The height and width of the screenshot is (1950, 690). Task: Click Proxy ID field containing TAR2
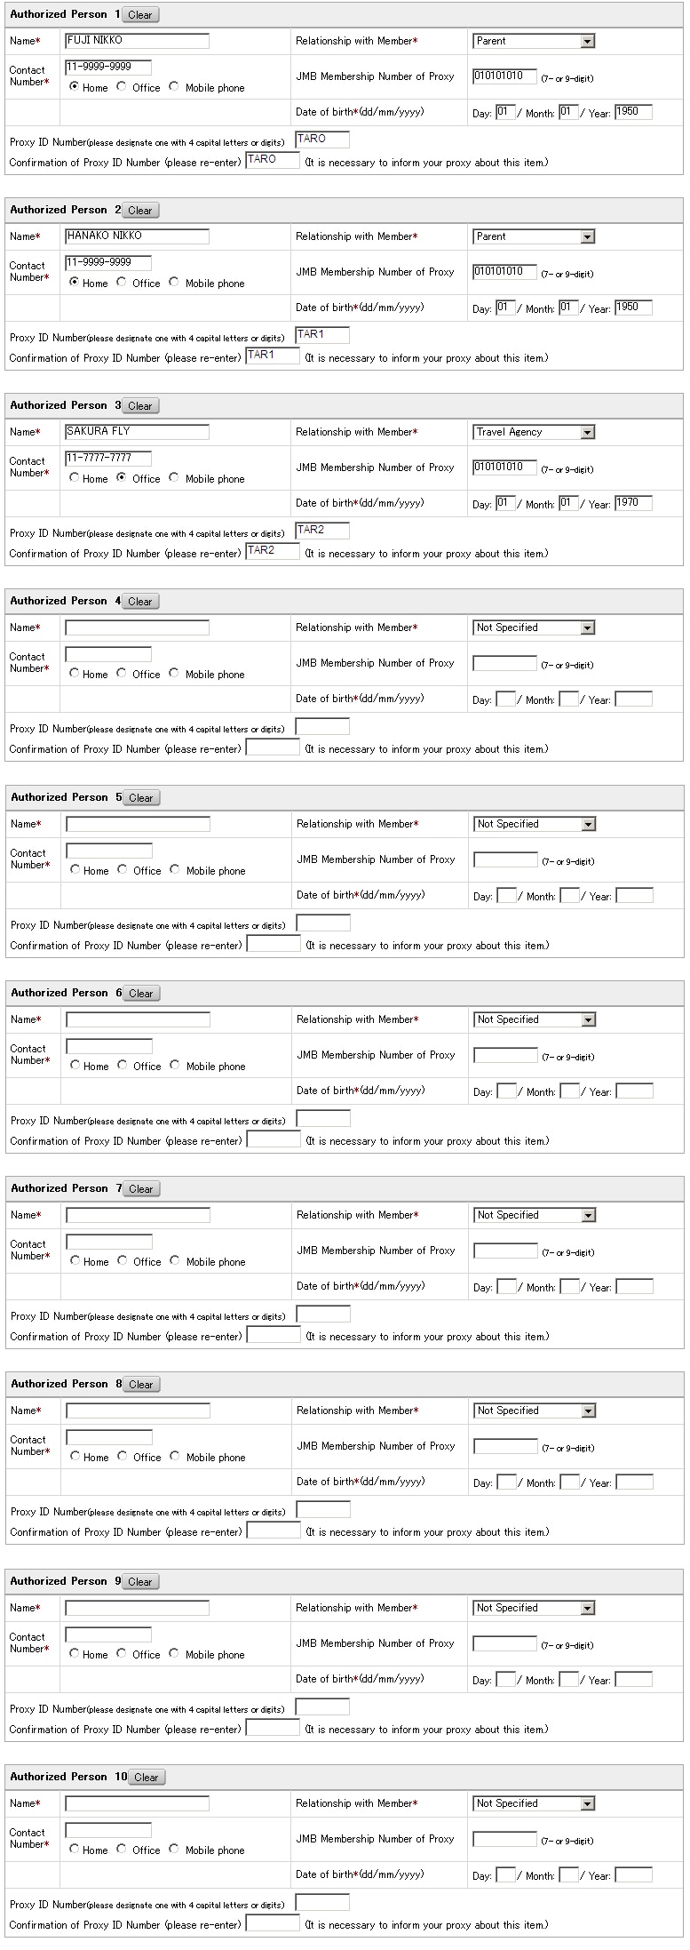click(321, 531)
